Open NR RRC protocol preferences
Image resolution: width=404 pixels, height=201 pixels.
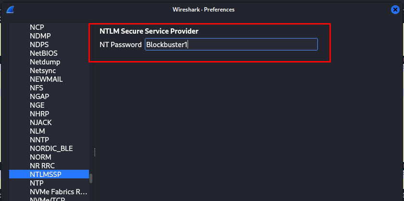point(42,166)
